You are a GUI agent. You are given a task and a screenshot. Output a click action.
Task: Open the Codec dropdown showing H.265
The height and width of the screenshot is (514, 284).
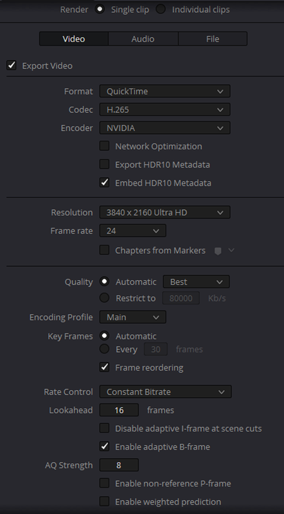coord(165,109)
